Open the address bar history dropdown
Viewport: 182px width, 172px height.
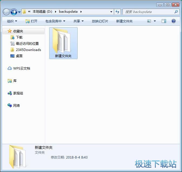pos(111,12)
